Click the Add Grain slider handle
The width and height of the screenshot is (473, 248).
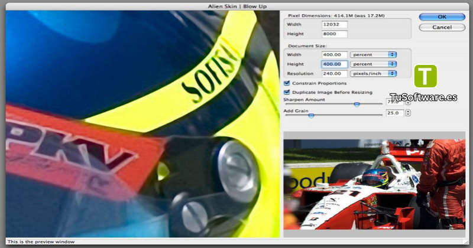(x=312, y=115)
